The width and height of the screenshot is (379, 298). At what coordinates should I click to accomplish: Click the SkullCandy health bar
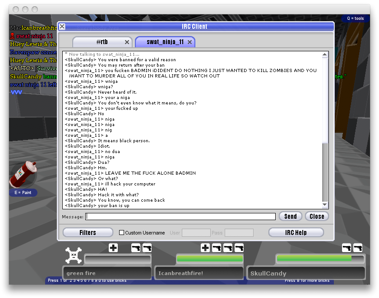[x=319, y=259]
